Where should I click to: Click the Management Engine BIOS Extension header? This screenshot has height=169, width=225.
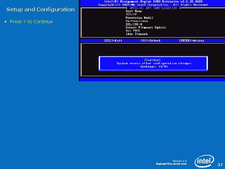(x=153, y=2)
